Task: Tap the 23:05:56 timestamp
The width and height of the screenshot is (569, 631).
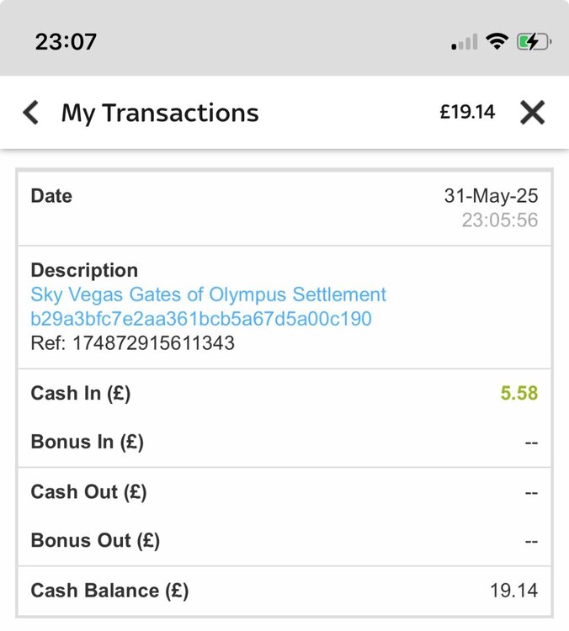Action: coord(499,220)
